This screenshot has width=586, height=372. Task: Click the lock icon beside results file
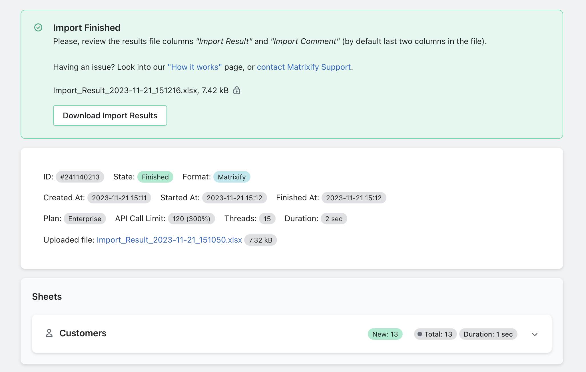coord(236,90)
